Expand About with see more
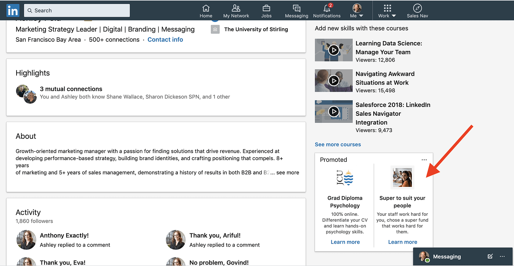Screen dimensions: 514x266 (288, 173)
